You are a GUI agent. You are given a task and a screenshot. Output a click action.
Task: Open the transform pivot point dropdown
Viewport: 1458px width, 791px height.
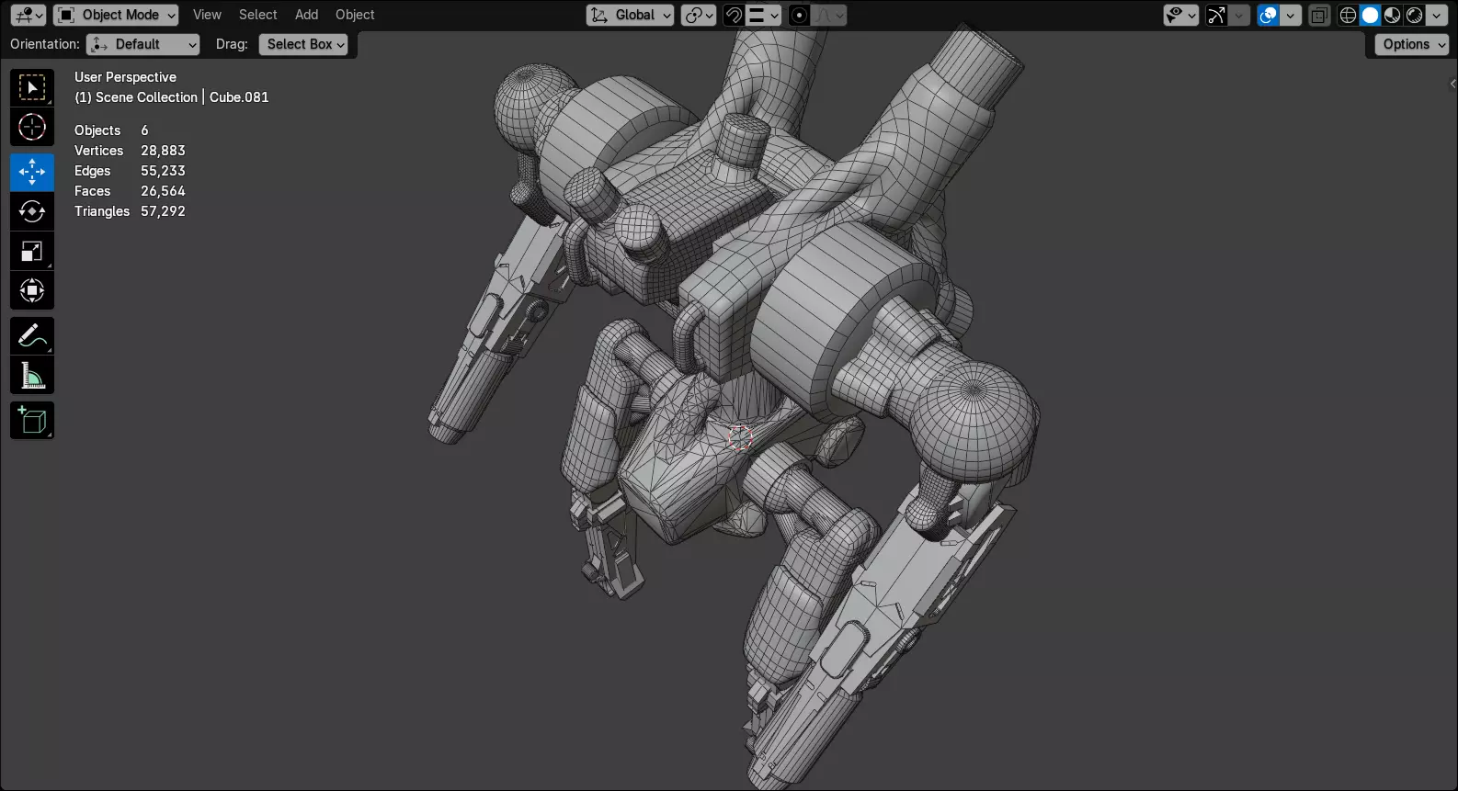[699, 15]
